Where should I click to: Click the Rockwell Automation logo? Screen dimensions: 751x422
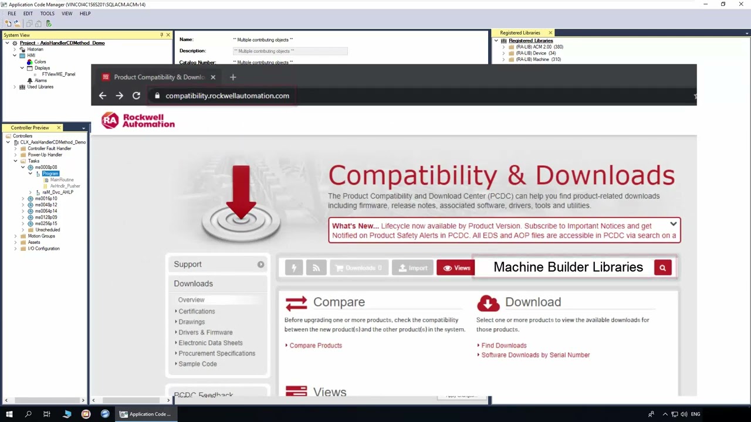click(x=138, y=120)
